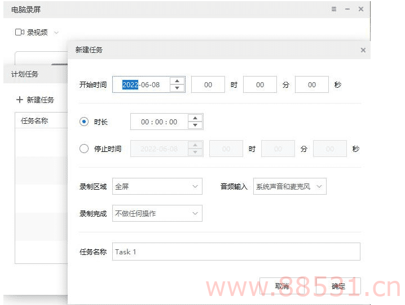Viewport: 405px width, 305px height.
Task: Open the hamburger menu in main window
Action: tap(334, 9)
